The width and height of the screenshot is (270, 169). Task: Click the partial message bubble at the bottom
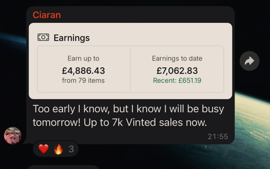63,167
